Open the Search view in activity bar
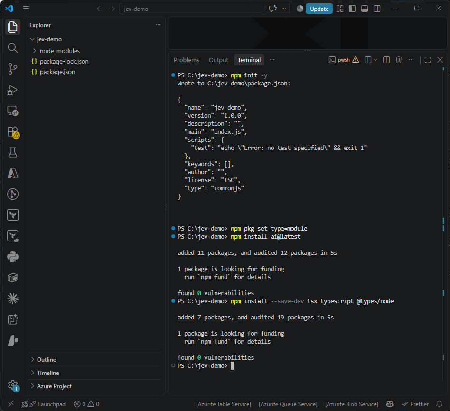The image size is (450, 411). pyautogui.click(x=13, y=48)
